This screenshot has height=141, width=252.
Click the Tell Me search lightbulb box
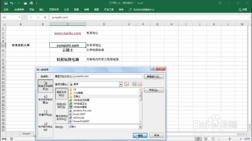[142, 10]
